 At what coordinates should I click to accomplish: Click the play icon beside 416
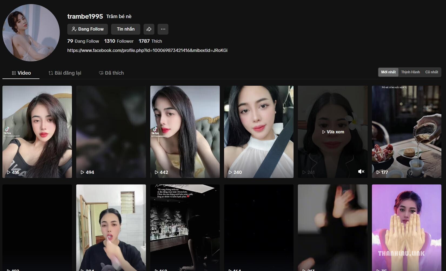(x=9, y=172)
